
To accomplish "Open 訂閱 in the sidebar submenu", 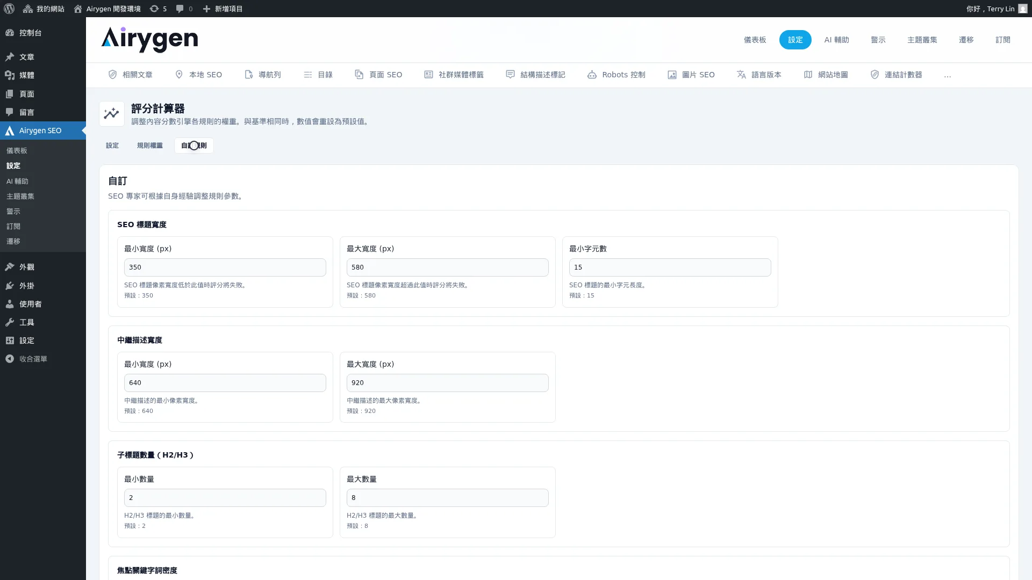I will point(13,227).
